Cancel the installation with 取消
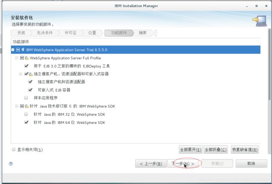Image resolution: width=272 pixels, height=184 pixels. [x=251, y=163]
